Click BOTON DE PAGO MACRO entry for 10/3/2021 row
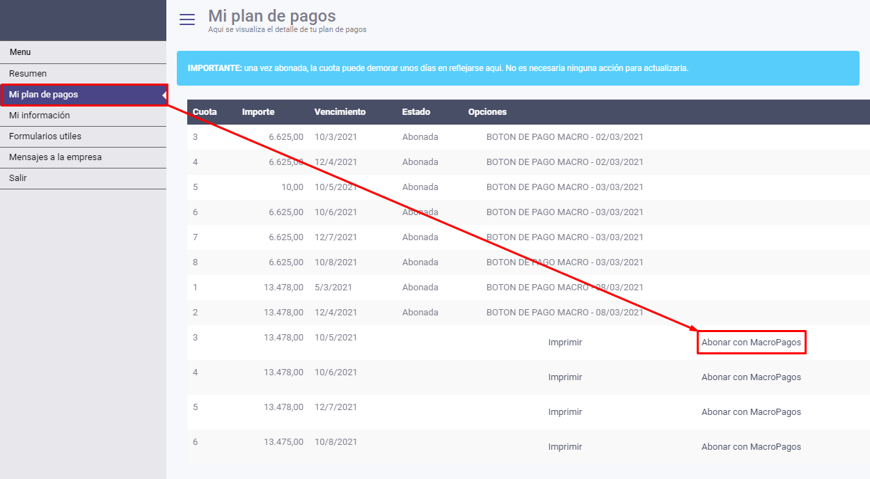The image size is (870, 479). click(564, 137)
